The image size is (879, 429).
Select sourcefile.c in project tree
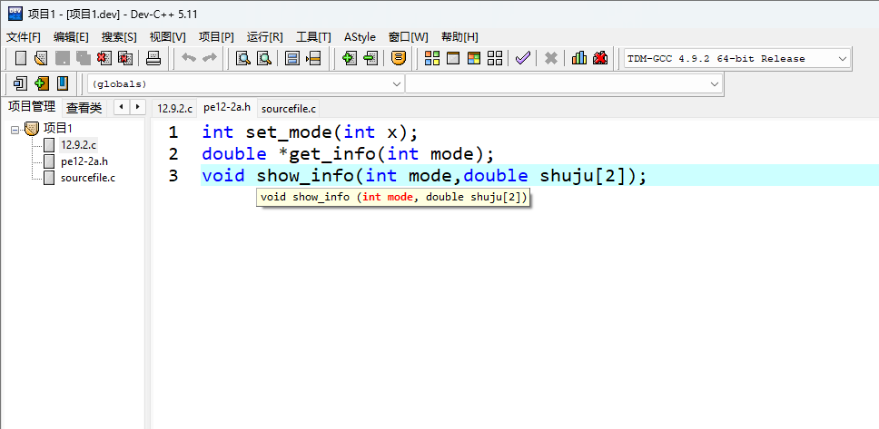88,178
